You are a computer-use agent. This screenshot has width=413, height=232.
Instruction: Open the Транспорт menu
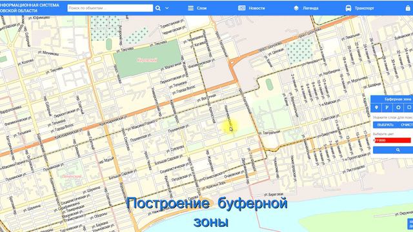[360, 8]
